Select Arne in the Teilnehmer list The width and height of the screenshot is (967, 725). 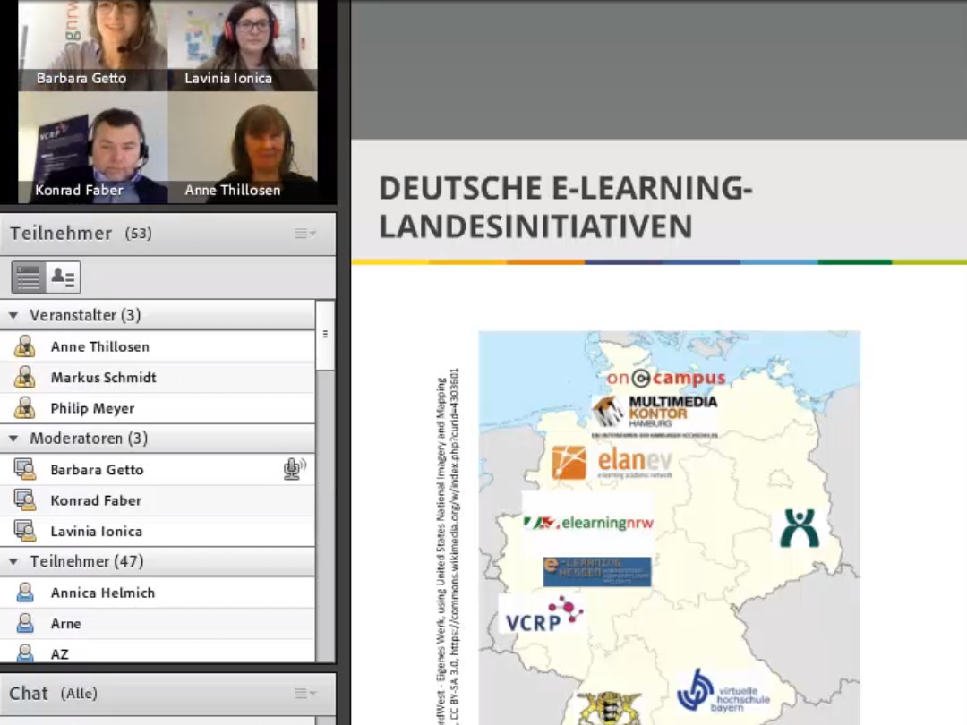(x=158, y=623)
